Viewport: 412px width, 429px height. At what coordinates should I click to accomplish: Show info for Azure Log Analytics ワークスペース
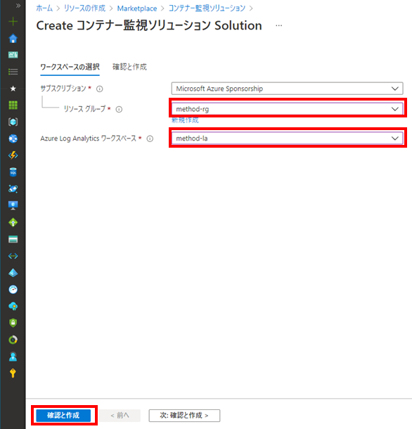[150, 139]
